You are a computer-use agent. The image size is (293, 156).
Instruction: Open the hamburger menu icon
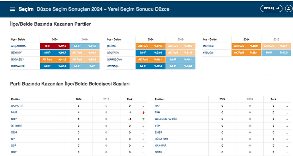pos(12,9)
